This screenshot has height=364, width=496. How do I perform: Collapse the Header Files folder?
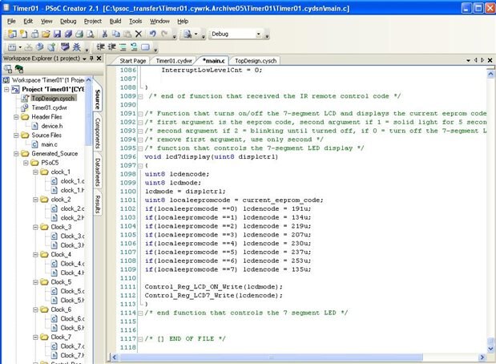pos(15,116)
